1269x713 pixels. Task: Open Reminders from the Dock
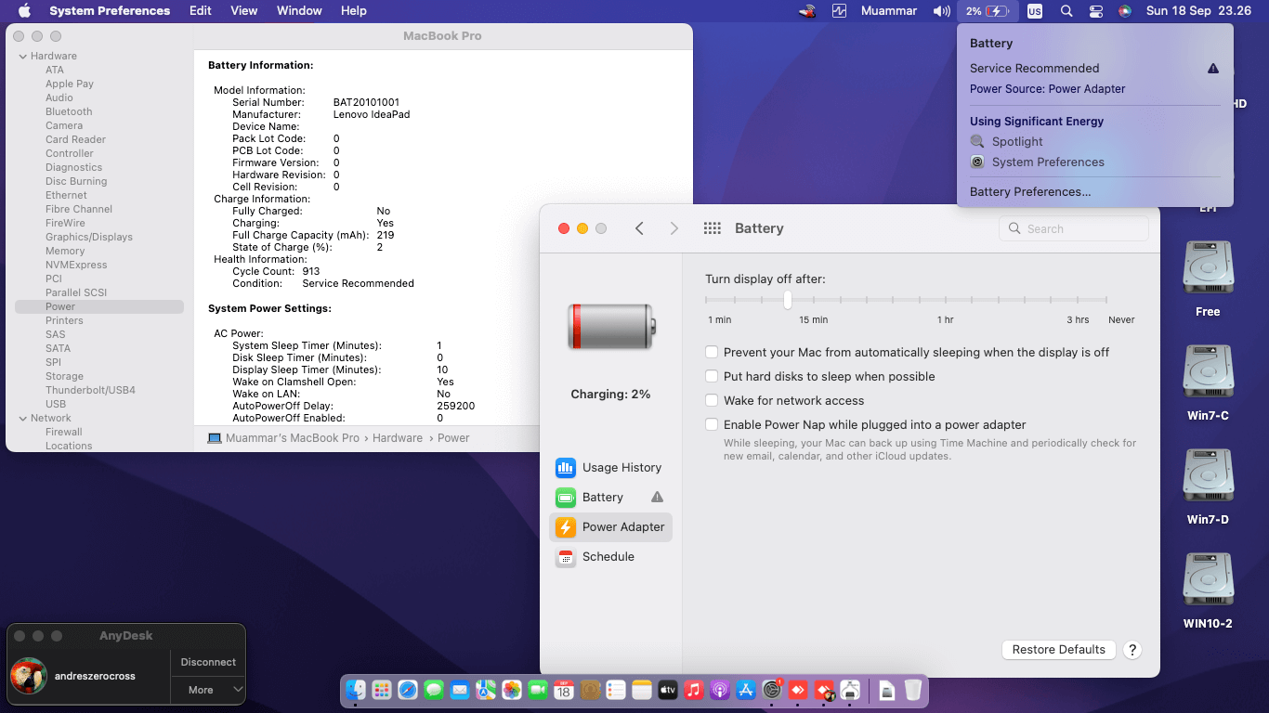tap(616, 690)
